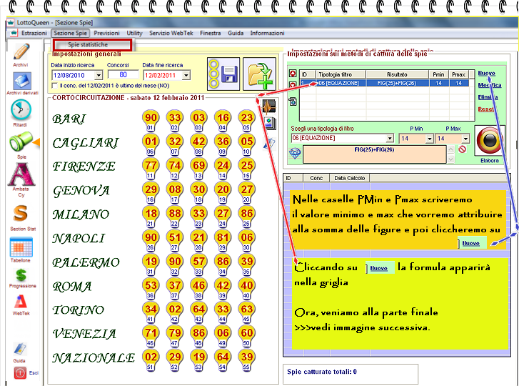Viewport: 519px width, 386px height.
Task: Click the Nazionale last number bulb 39
Action: [247, 360]
